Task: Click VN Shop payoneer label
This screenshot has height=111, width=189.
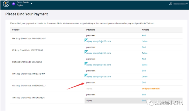Action: (x=91, y=83)
